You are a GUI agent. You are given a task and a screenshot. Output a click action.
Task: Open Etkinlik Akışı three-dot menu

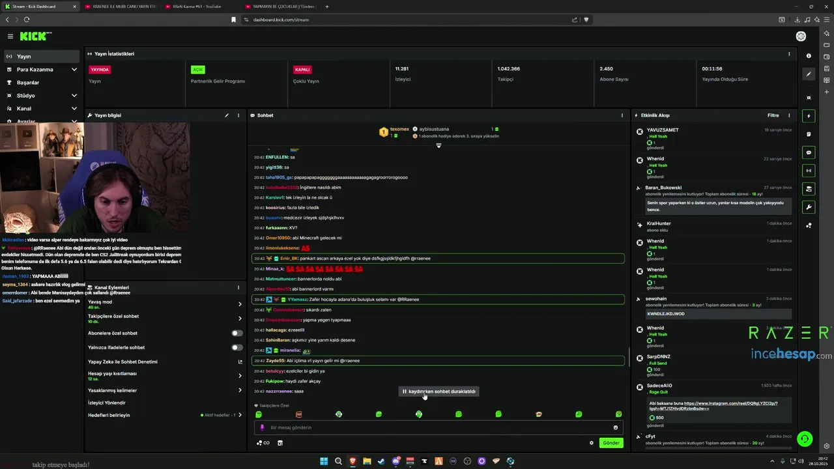tap(789, 115)
